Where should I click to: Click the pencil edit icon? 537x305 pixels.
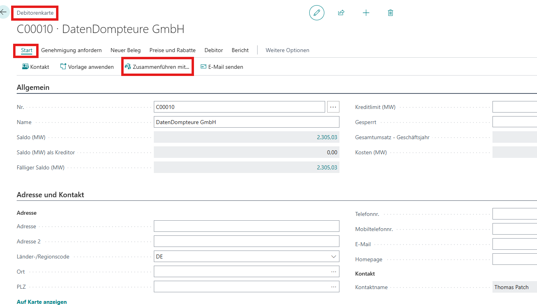(x=316, y=13)
